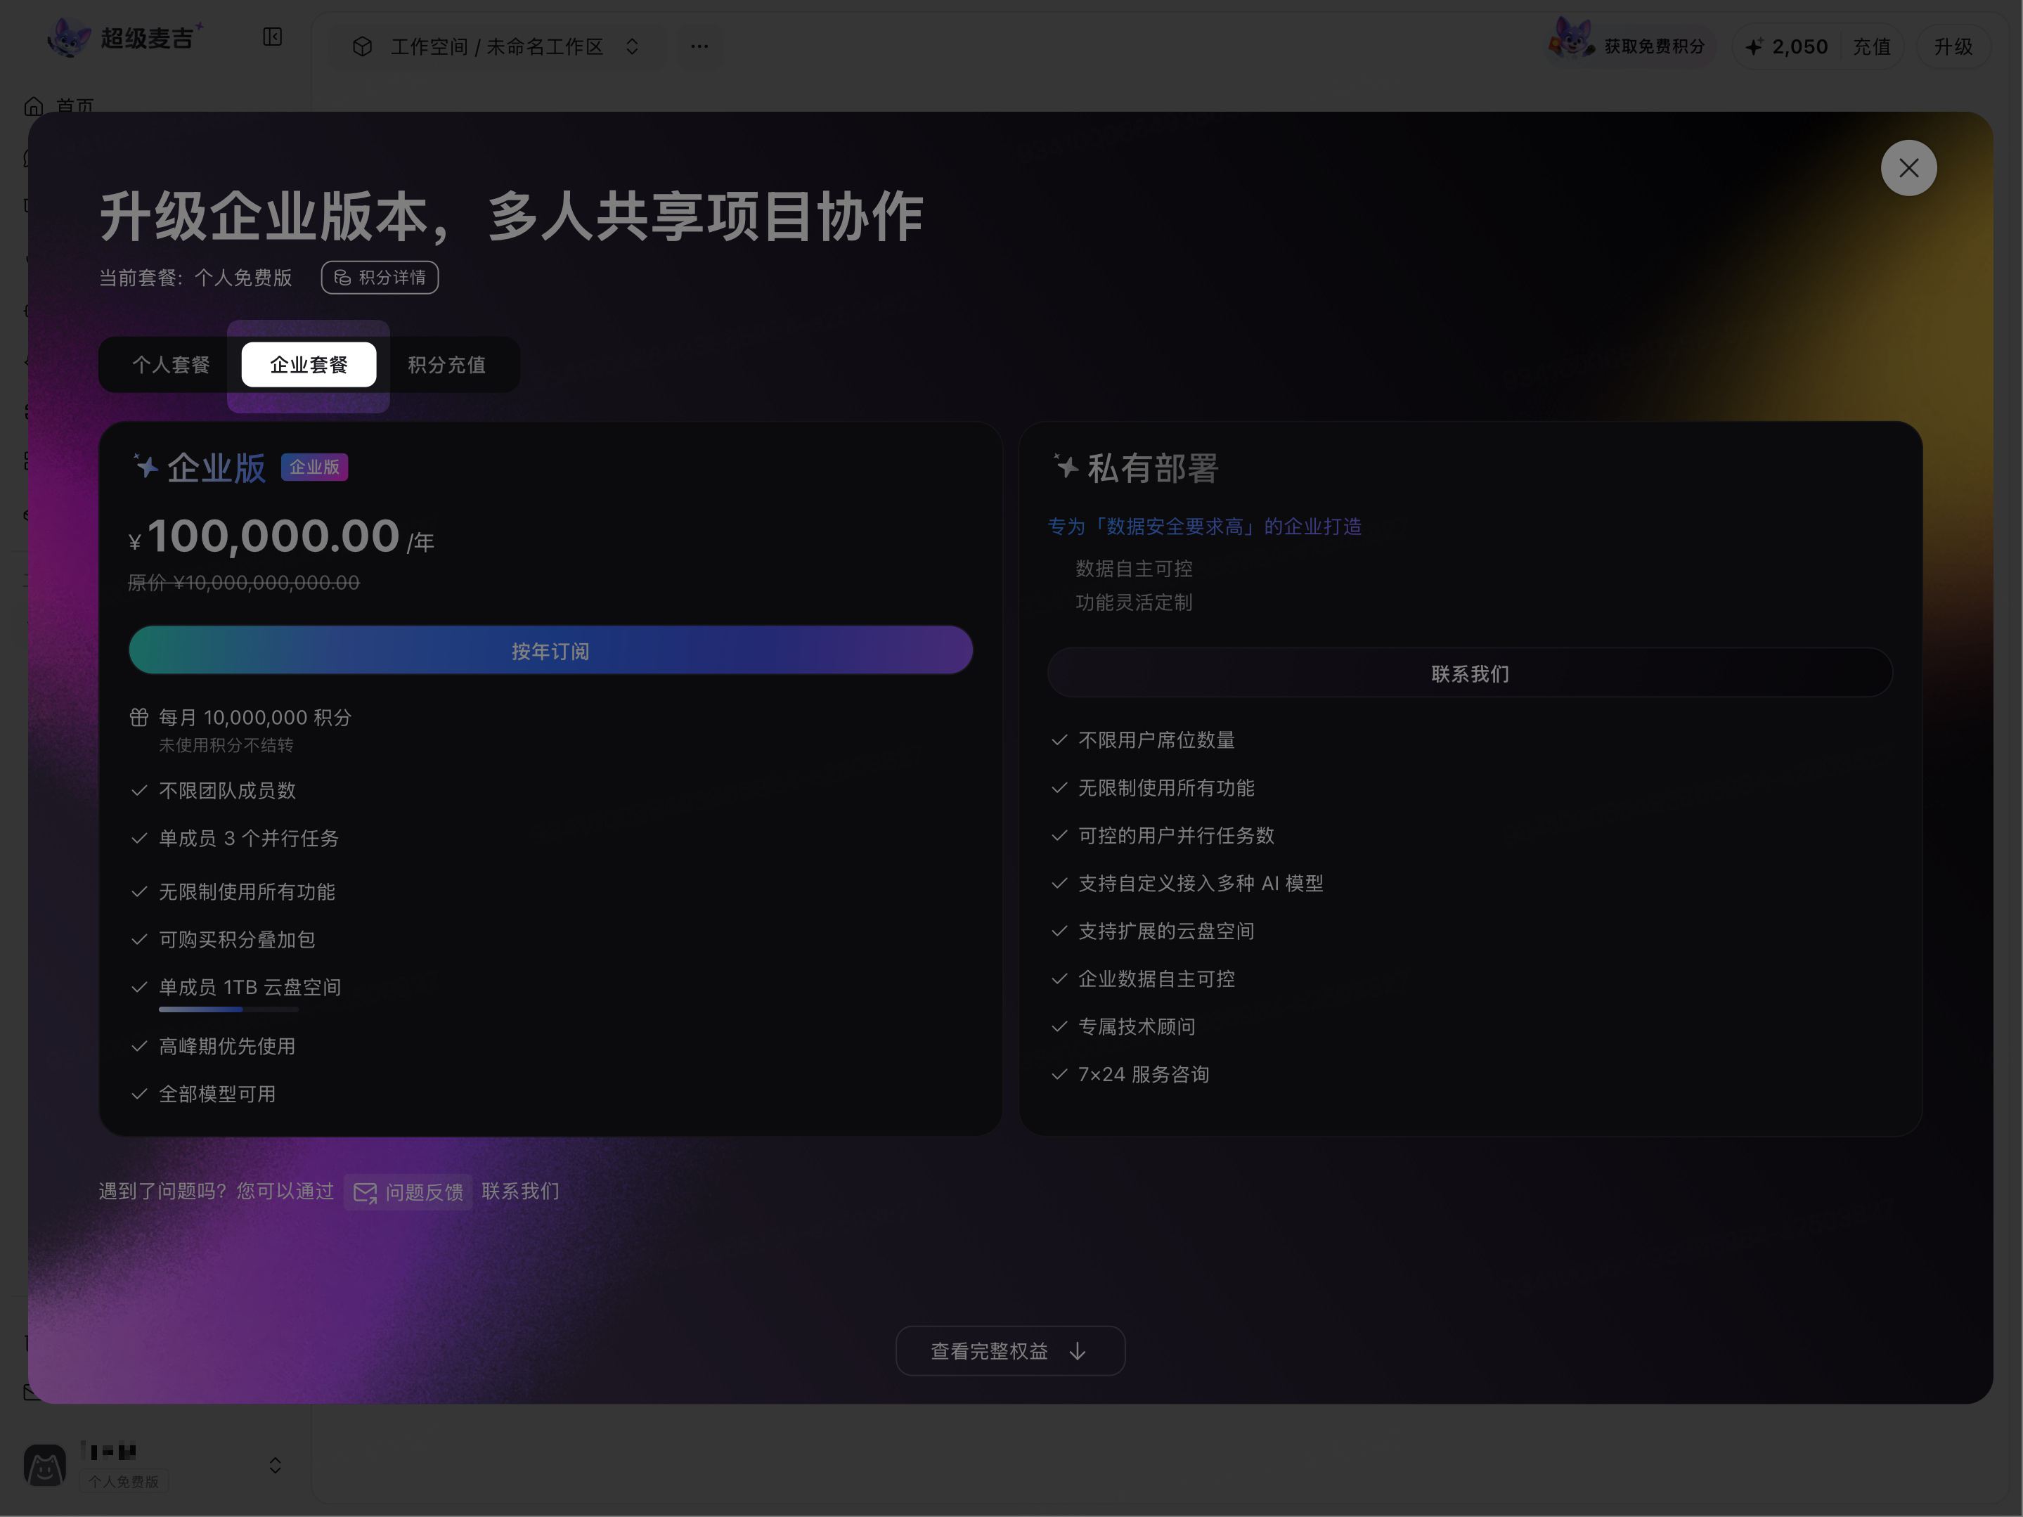
Task: Click 查看完整权益 to see full benefits
Action: (1009, 1350)
